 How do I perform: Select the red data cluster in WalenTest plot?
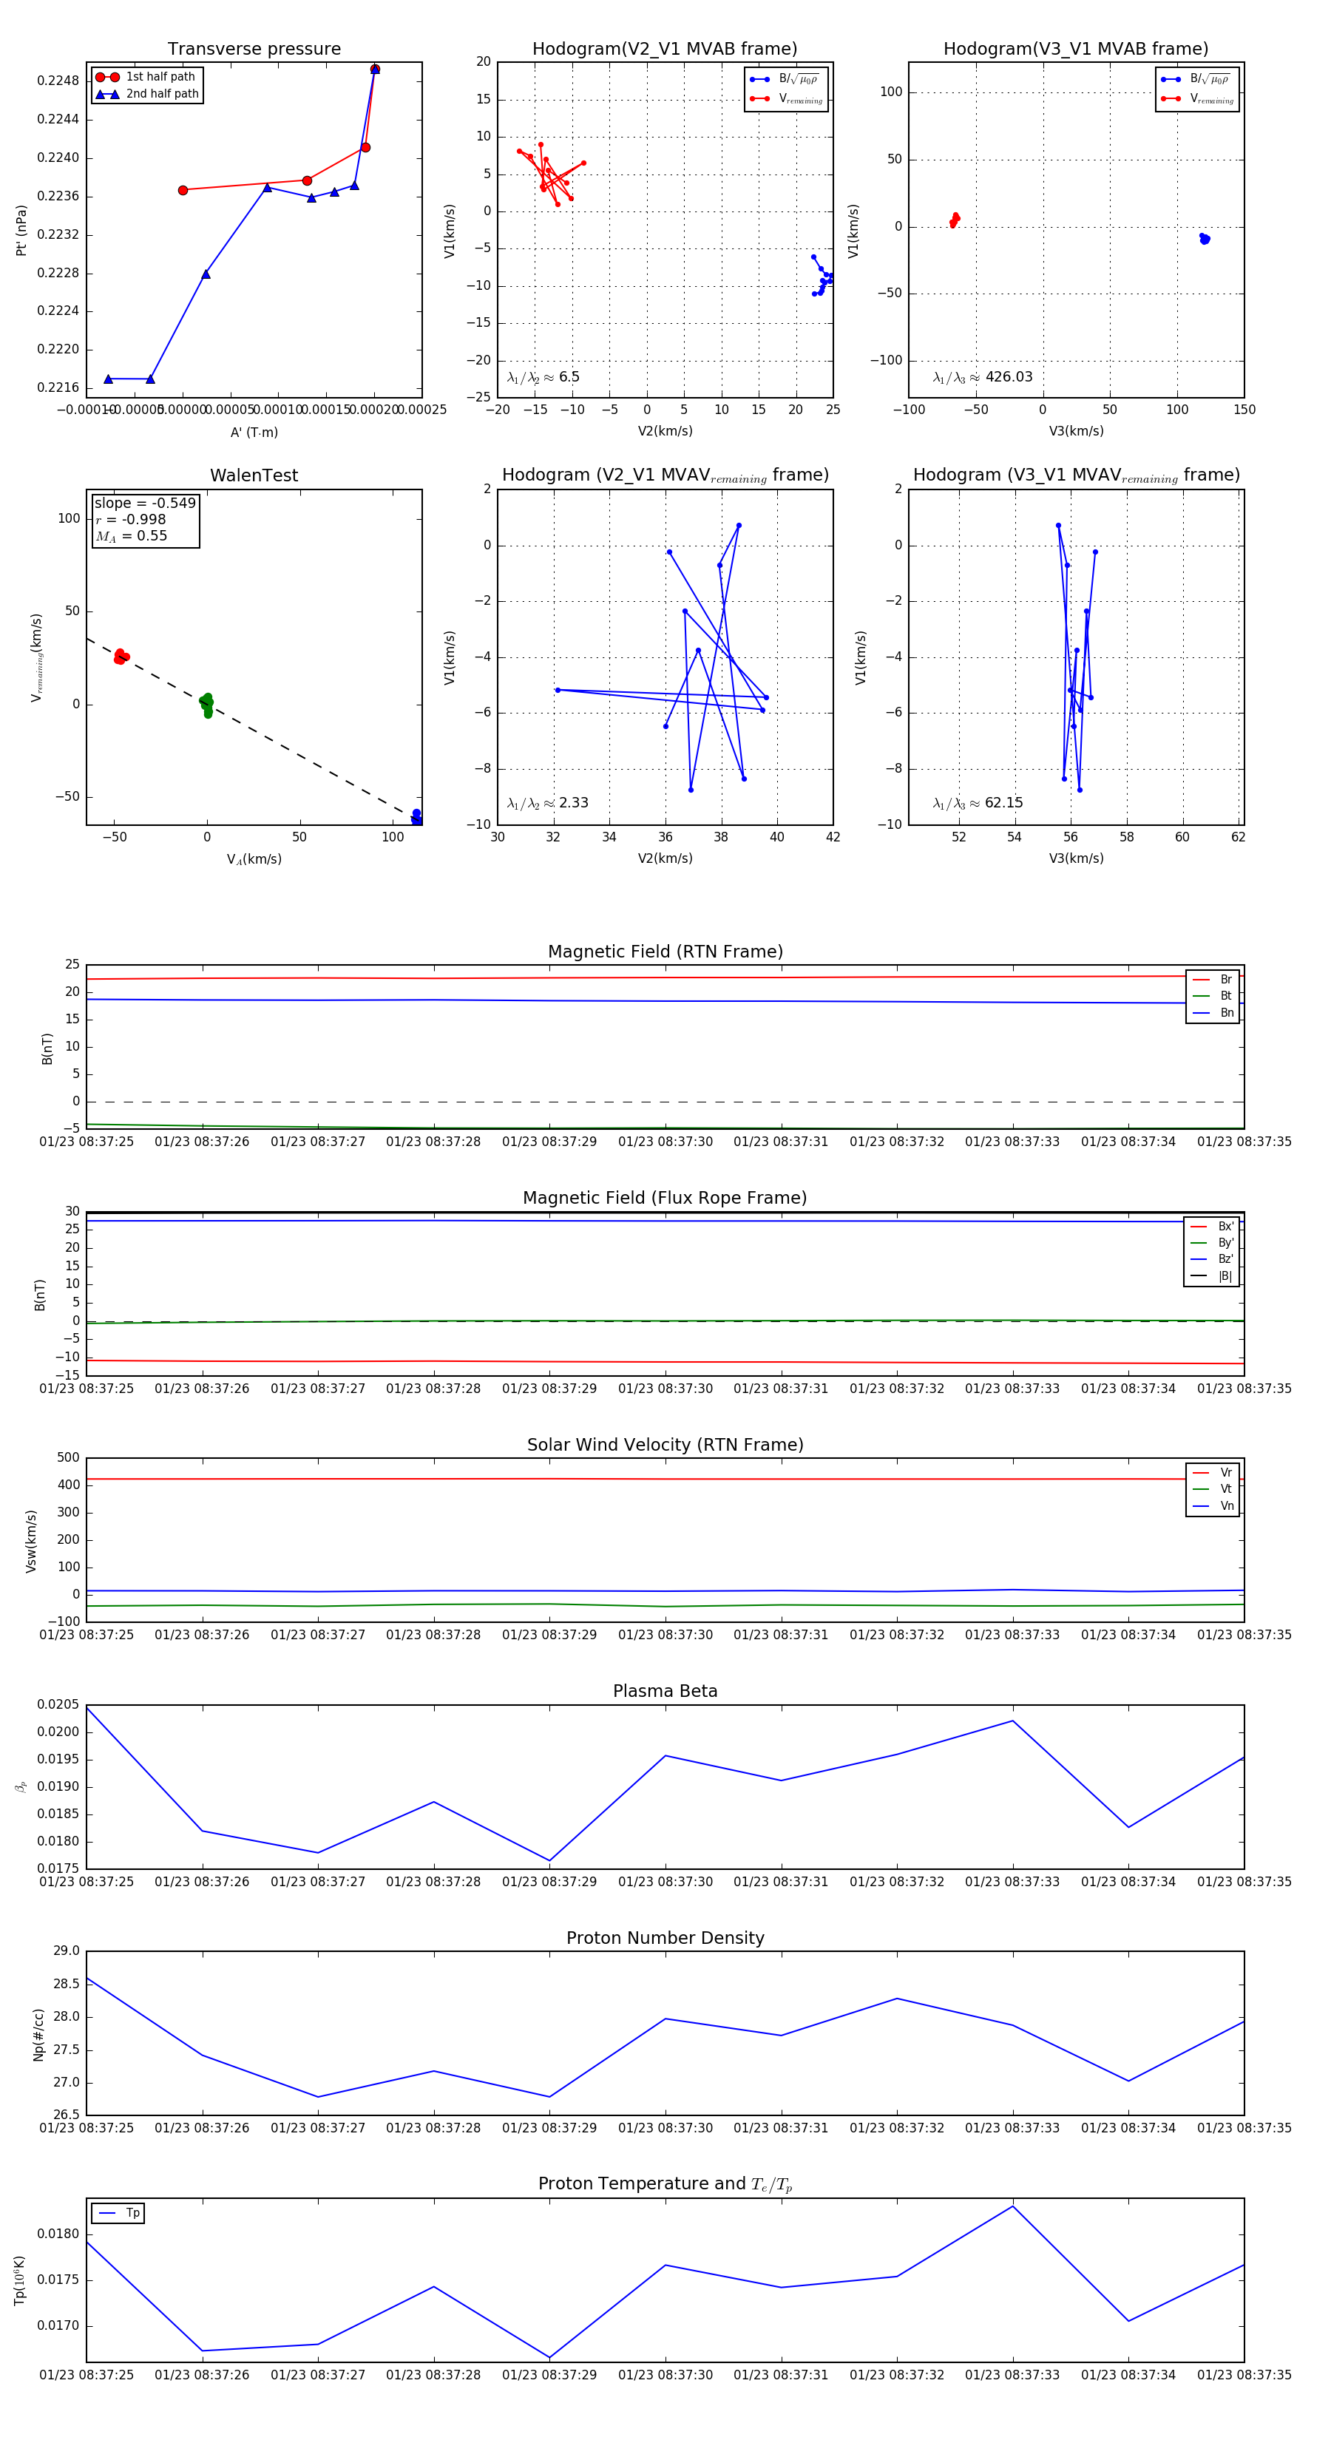(x=121, y=655)
